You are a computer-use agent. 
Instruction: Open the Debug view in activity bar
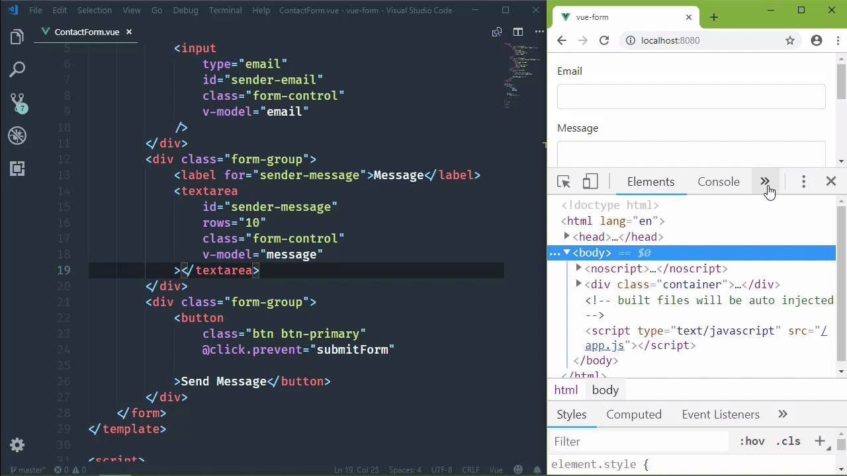pyautogui.click(x=17, y=136)
